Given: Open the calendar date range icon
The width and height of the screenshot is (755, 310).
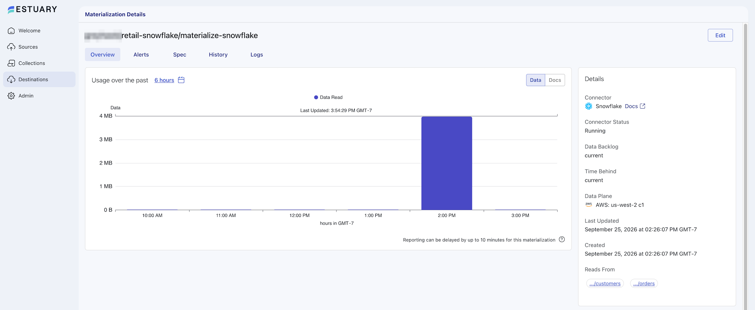Looking at the screenshot, I should (x=181, y=80).
